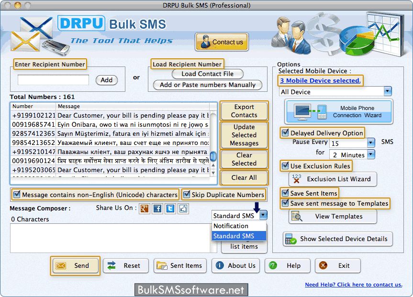The width and height of the screenshot is (413, 297).
Task: Select Notification from the dropdown list
Action: point(239,226)
